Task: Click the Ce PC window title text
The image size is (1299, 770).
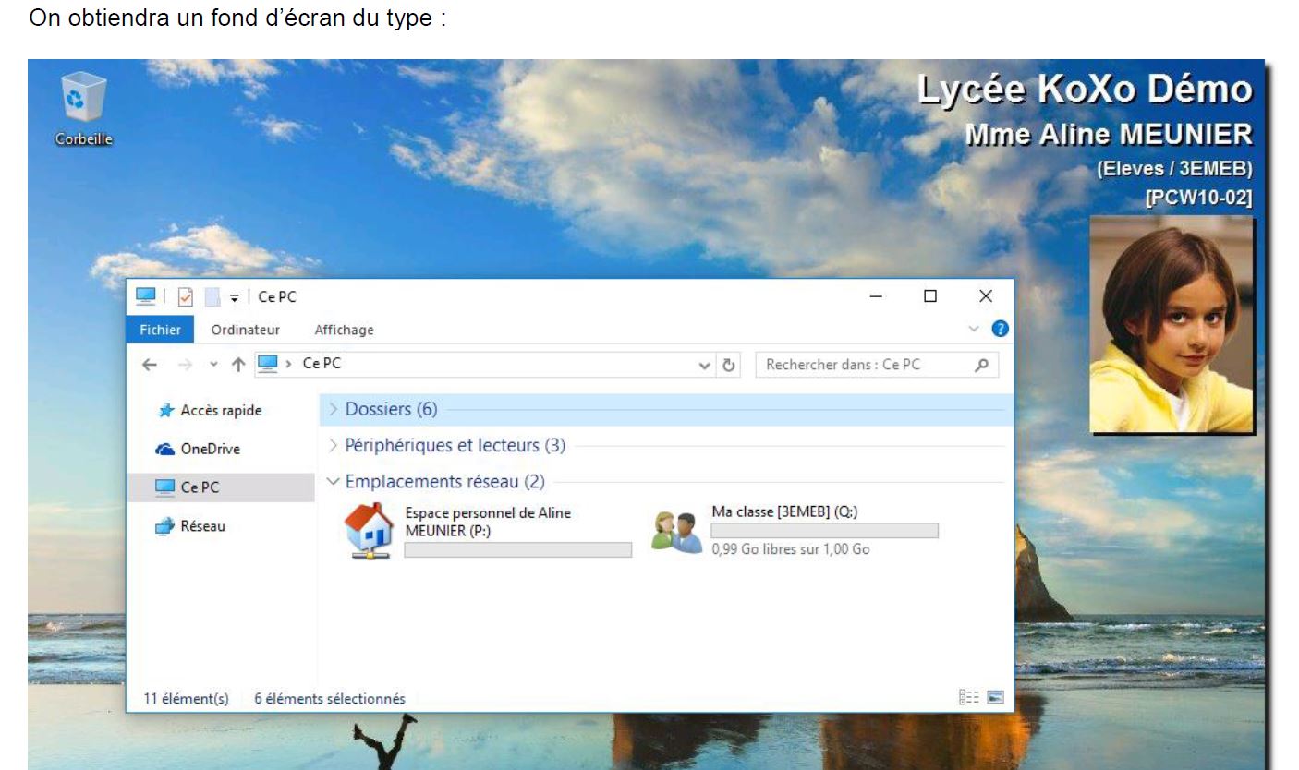Action: [276, 297]
